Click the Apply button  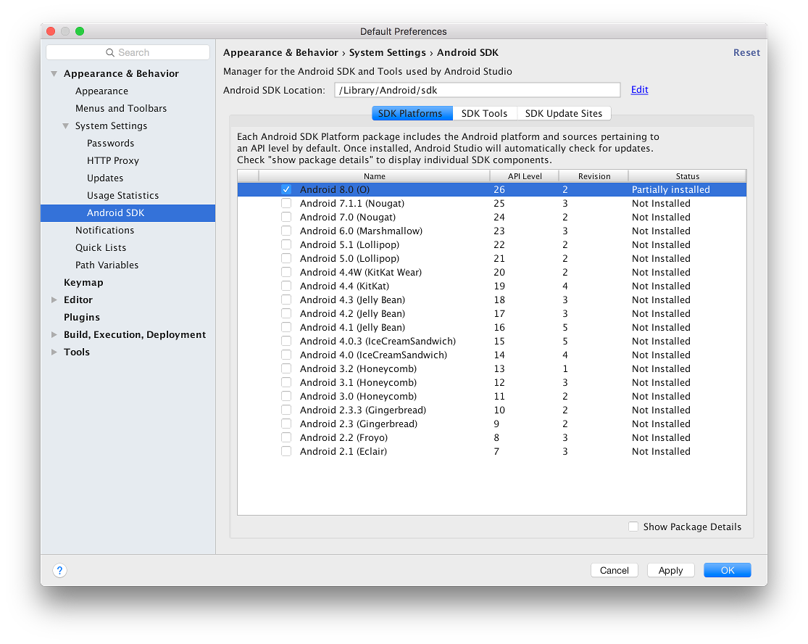click(x=670, y=570)
